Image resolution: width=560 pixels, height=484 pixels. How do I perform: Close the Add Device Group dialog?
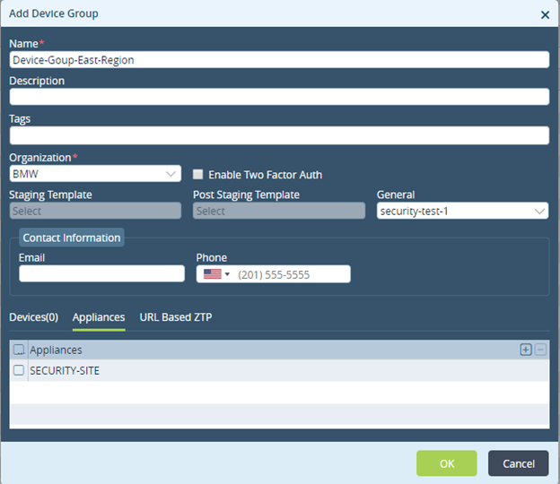[x=545, y=14]
